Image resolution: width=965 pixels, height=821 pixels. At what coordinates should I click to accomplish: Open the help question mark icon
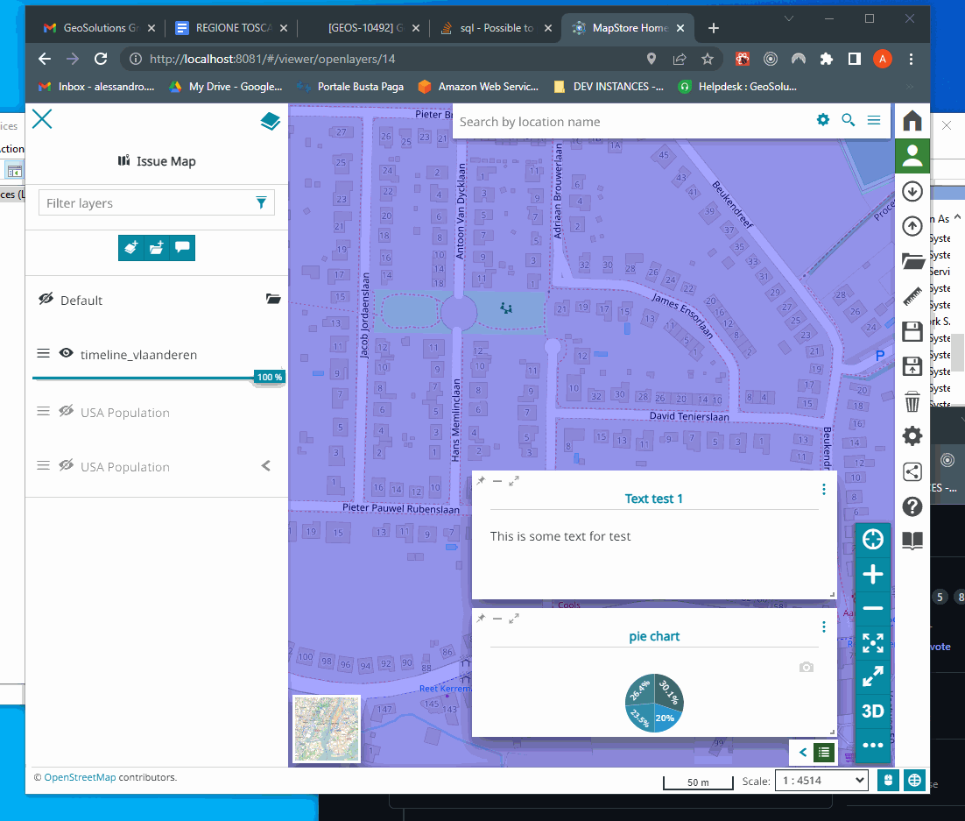912,507
